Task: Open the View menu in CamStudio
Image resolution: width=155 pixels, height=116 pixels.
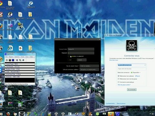Action: pos(27,57)
